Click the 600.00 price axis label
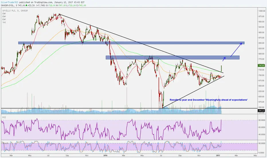The width and height of the screenshot is (267, 158). (x=261, y=97)
